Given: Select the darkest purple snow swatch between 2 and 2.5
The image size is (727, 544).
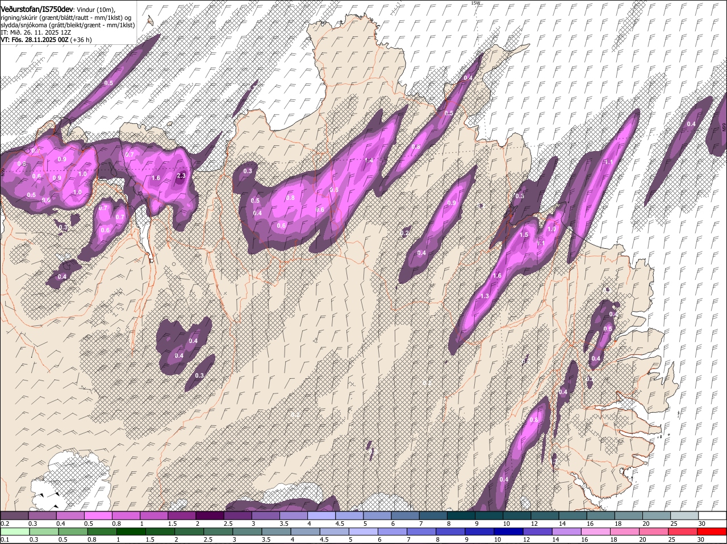Looking at the screenshot, I should click(x=210, y=516).
